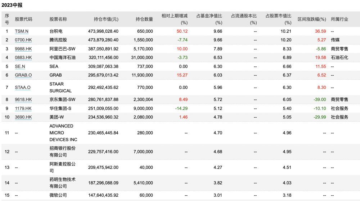Image resolution: width=360 pixels, height=201 pixels.
Task: Click holding quantity 31,000,000
Action: pos(142,57)
